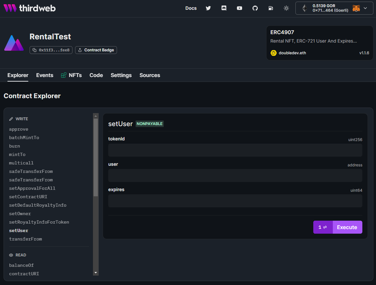Click the thirdweb logo
Image resolution: width=376 pixels, height=285 pixels.
click(30, 8)
